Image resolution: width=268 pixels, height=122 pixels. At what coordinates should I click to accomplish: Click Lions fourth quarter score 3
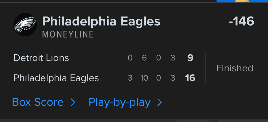point(173,58)
